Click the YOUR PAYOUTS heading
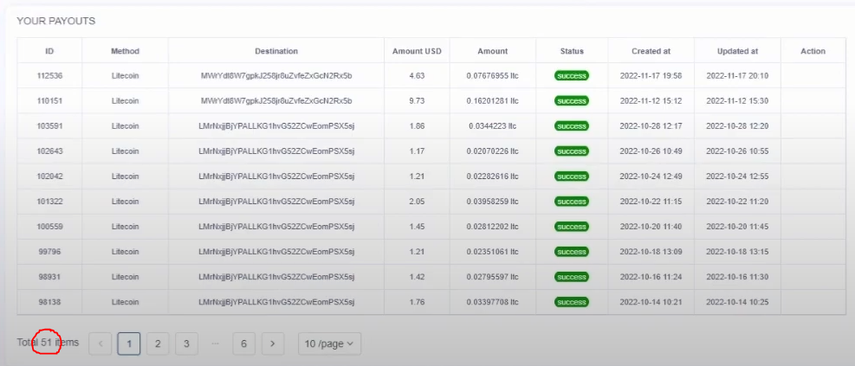855x366 pixels. (x=55, y=22)
